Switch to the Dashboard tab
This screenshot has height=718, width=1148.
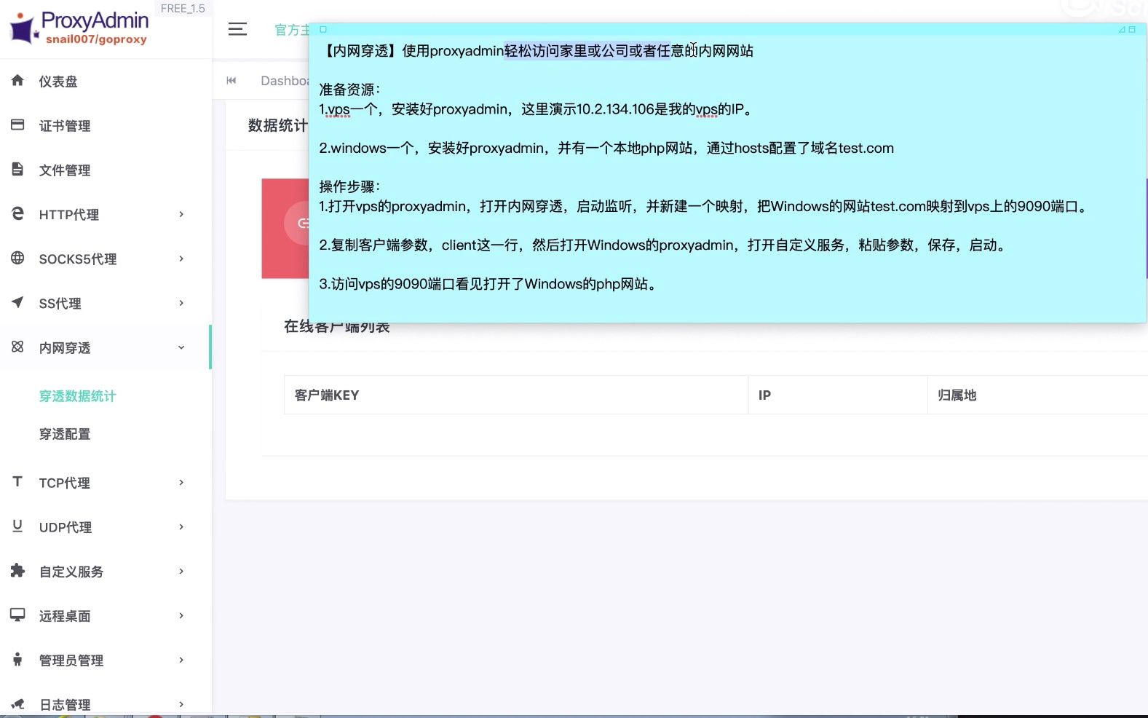[x=284, y=81]
